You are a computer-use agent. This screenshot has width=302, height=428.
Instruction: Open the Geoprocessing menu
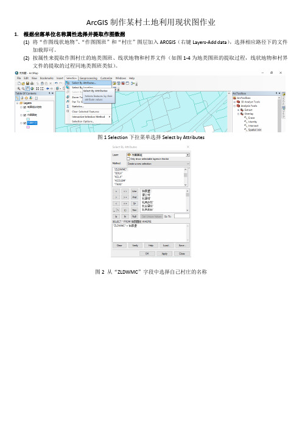click(88, 78)
